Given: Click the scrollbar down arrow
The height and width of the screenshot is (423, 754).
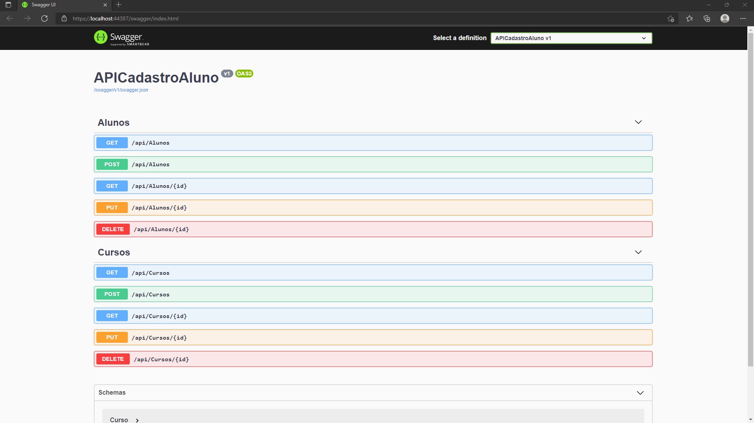Looking at the screenshot, I should [750, 419].
